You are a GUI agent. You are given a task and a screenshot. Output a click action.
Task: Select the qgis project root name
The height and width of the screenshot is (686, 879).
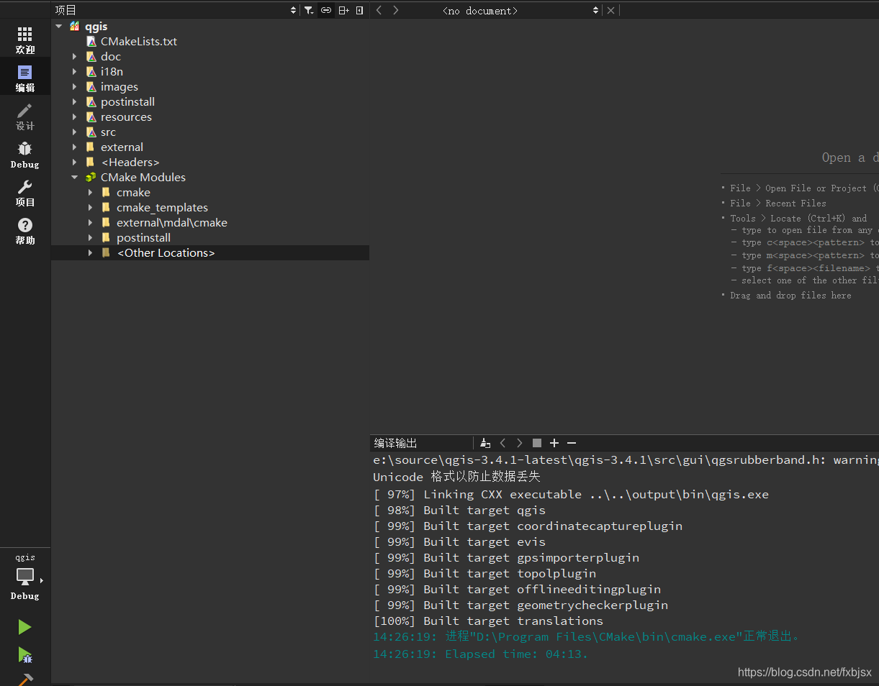(x=96, y=26)
